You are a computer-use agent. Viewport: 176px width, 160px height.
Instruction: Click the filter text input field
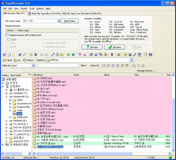[x=57, y=65]
